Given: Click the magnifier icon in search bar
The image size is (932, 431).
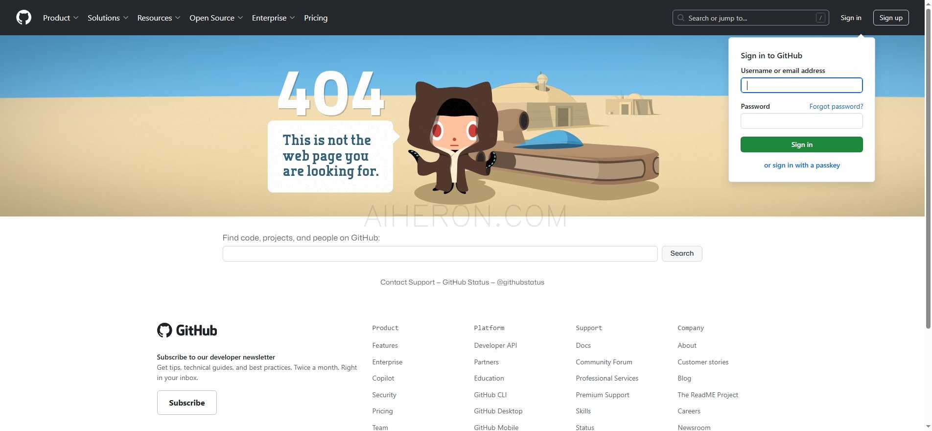Looking at the screenshot, I should (x=680, y=18).
